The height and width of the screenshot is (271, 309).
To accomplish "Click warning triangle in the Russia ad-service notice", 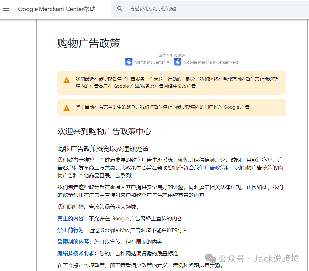I will [67, 81].
